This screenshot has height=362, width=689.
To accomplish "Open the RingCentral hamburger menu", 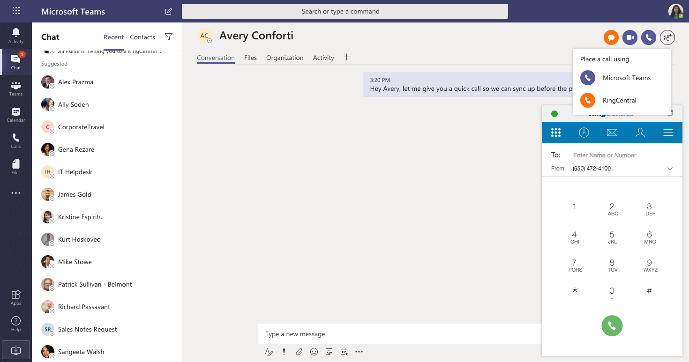I will coord(668,133).
